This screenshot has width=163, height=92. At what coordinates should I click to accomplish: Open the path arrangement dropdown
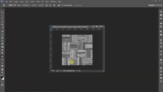point(54,5)
